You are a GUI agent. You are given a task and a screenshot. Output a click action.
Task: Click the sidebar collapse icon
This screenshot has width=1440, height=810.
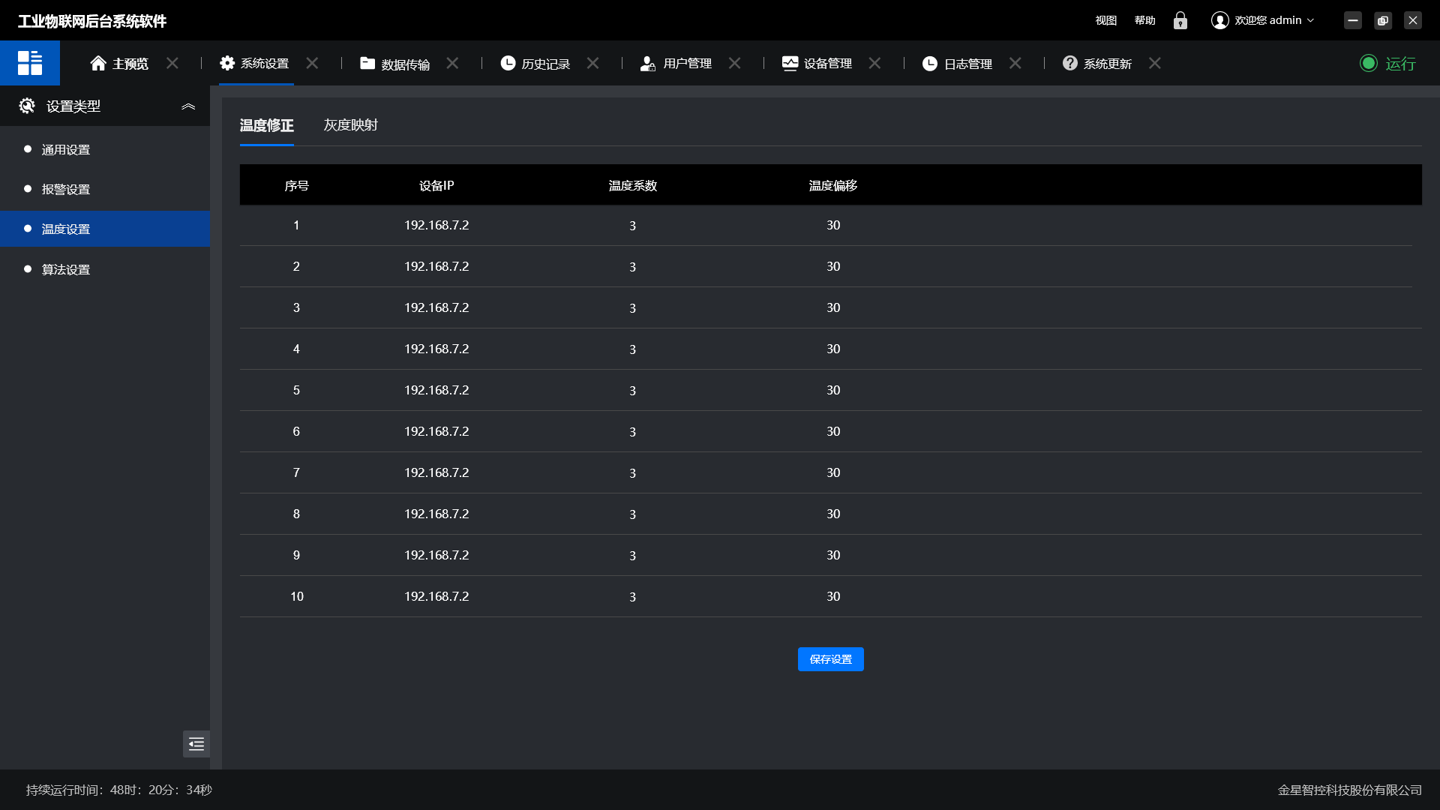(x=196, y=744)
